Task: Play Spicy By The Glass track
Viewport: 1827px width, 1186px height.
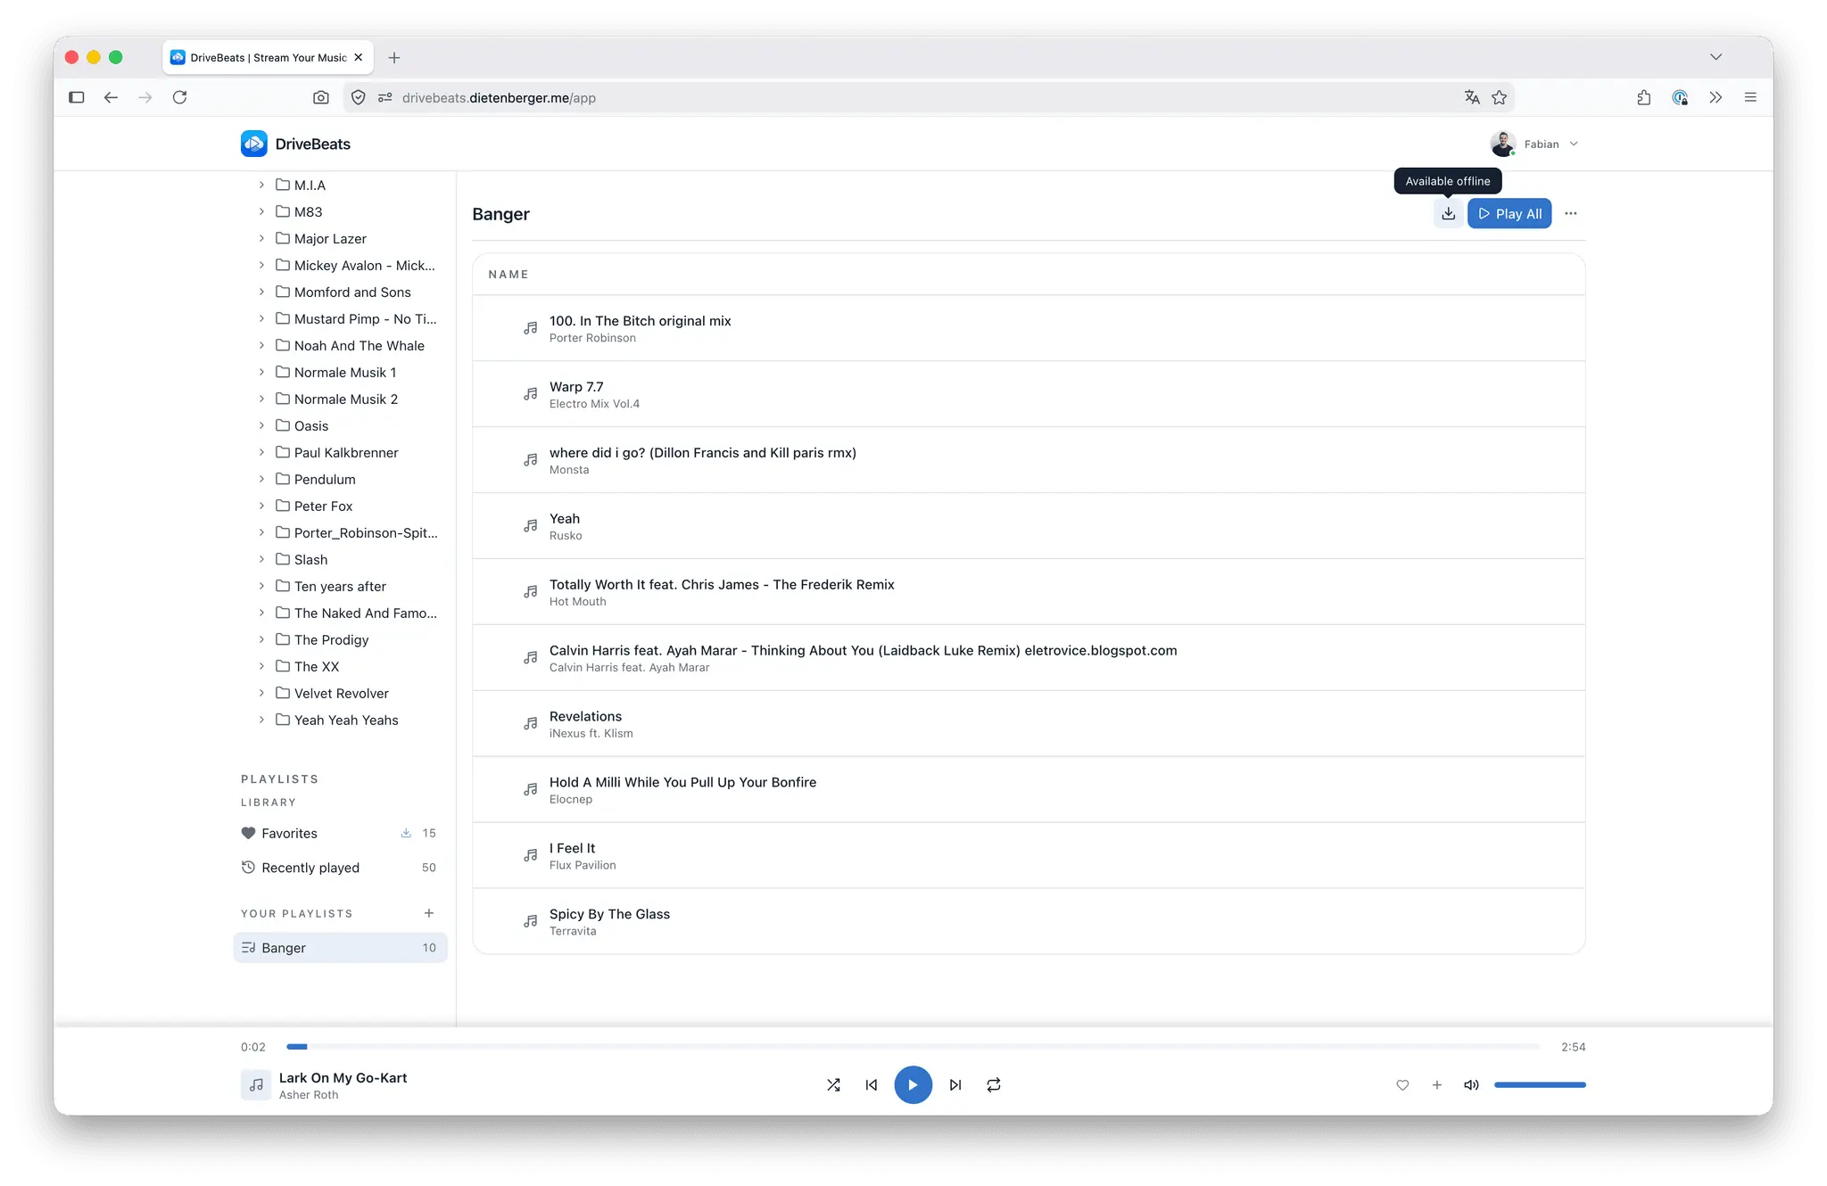Action: (x=1029, y=922)
